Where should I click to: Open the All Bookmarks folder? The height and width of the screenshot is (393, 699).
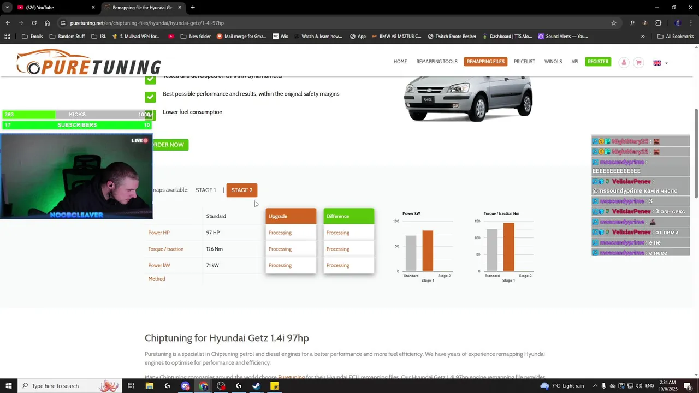point(676,37)
